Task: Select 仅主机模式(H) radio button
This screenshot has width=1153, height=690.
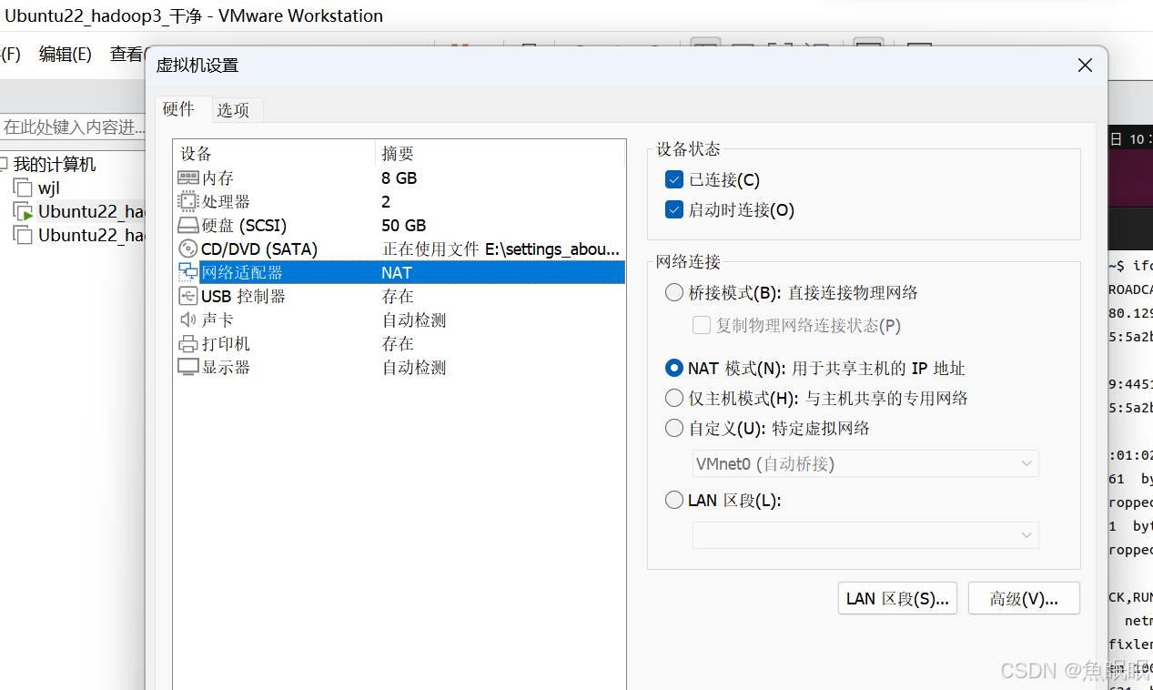Action: [674, 399]
